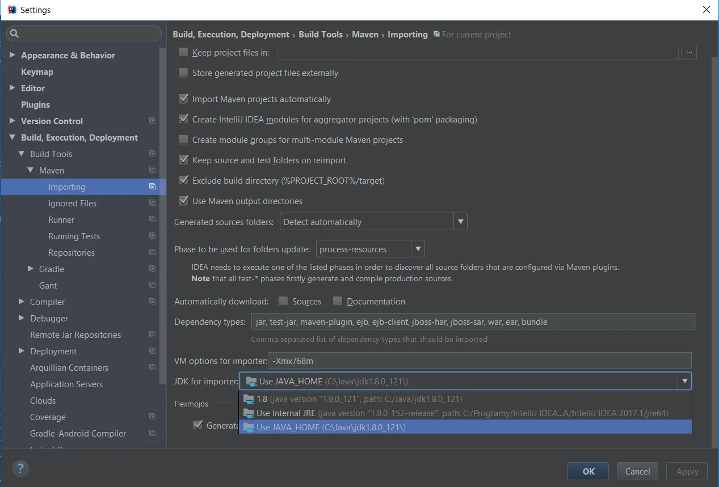Click Build Tools in the breadcrumb
The height and width of the screenshot is (487, 719).
(x=321, y=34)
